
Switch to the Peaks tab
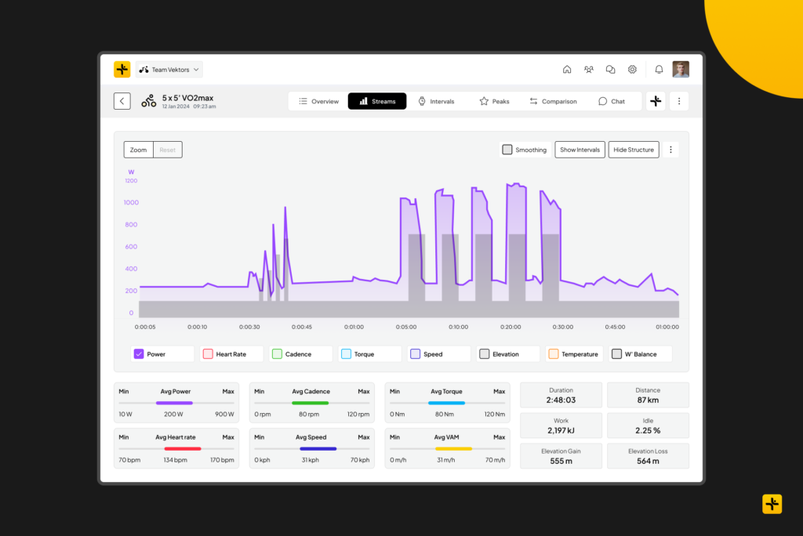coord(494,101)
